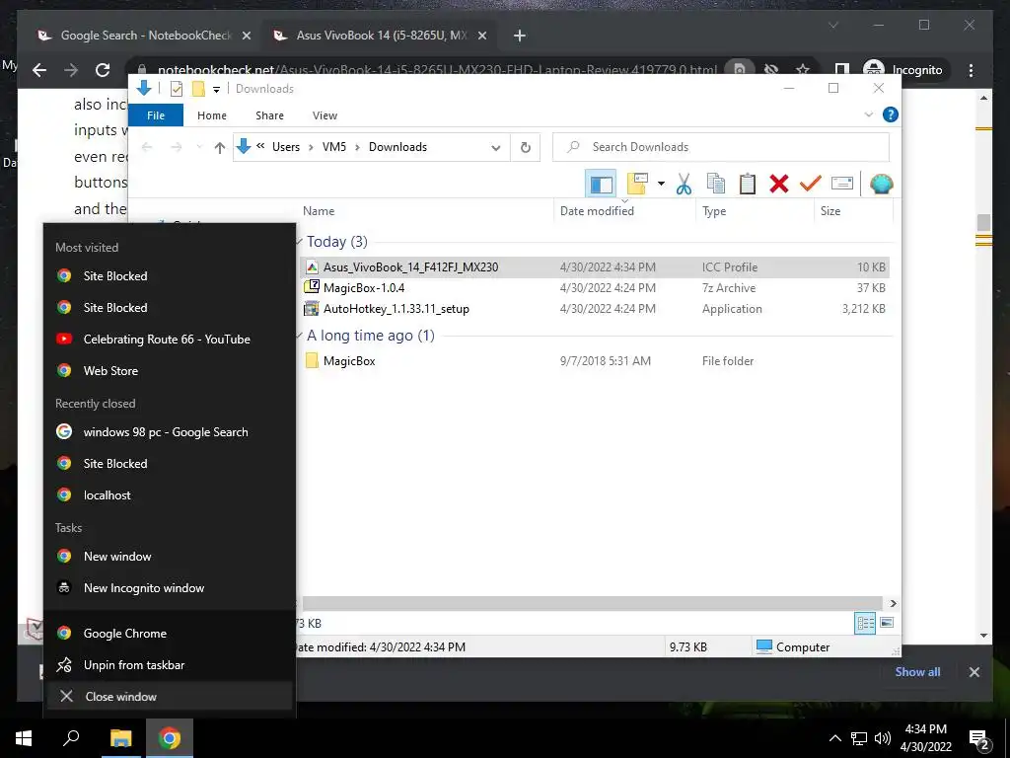Click the orange checkmark Properties icon

[x=811, y=184]
